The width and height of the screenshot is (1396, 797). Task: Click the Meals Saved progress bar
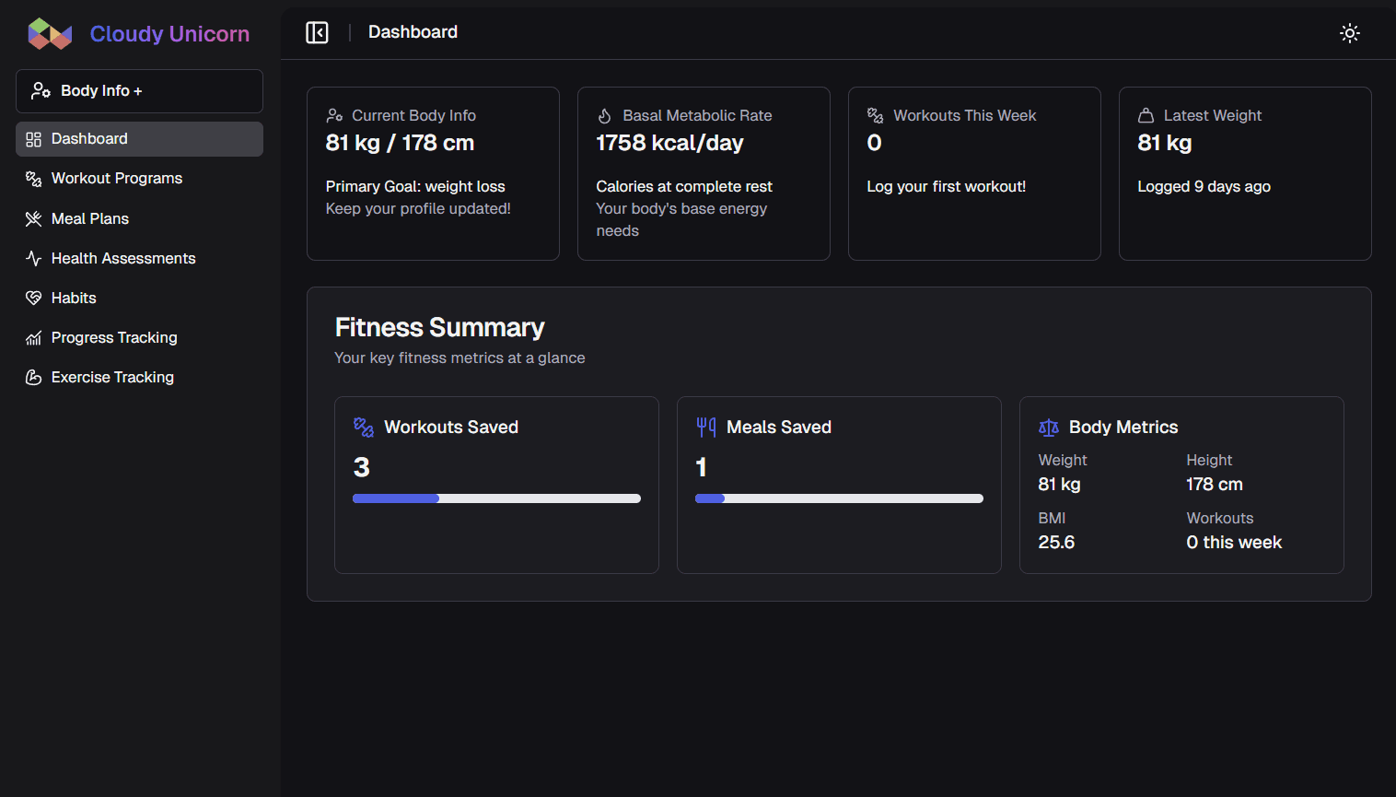coord(839,498)
